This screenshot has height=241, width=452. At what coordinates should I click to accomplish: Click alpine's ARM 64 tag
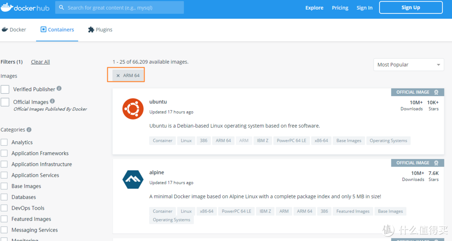(305, 211)
